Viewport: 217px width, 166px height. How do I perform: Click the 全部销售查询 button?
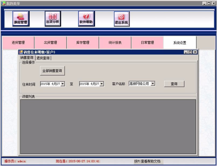[x=52, y=71]
